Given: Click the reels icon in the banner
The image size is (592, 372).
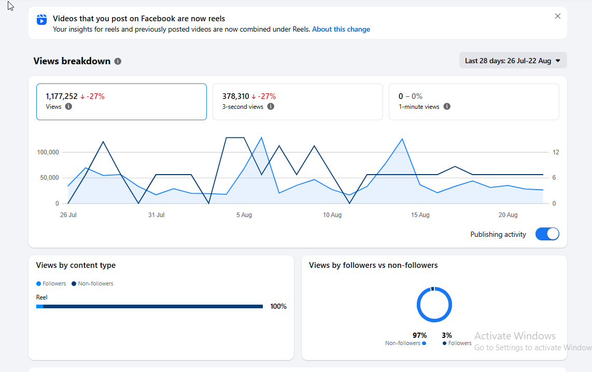Looking at the screenshot, I should [x=41, y=19].
